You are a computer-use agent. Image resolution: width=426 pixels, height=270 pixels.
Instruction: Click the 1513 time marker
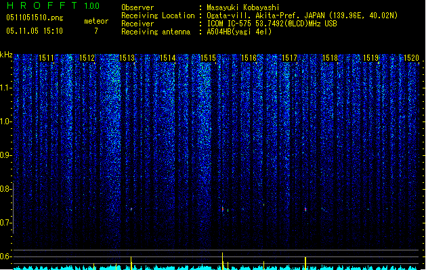(127, 58)
